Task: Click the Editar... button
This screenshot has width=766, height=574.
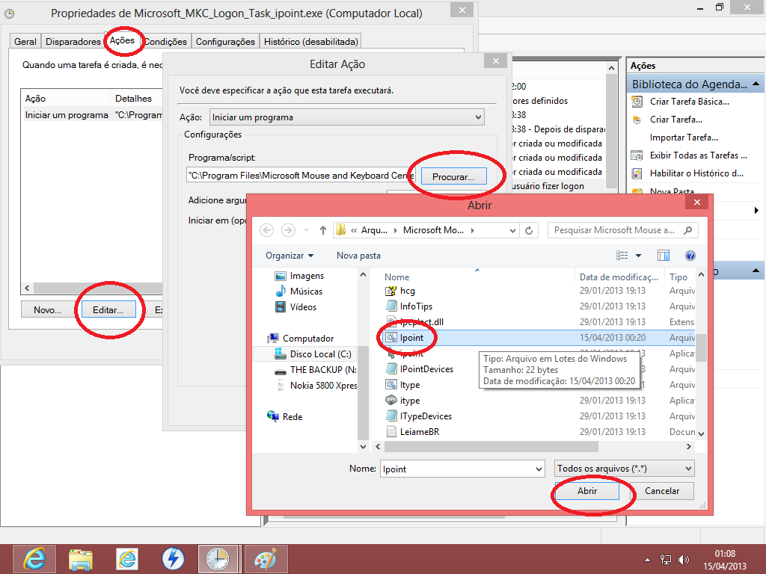Action: [x=108, y=310]
